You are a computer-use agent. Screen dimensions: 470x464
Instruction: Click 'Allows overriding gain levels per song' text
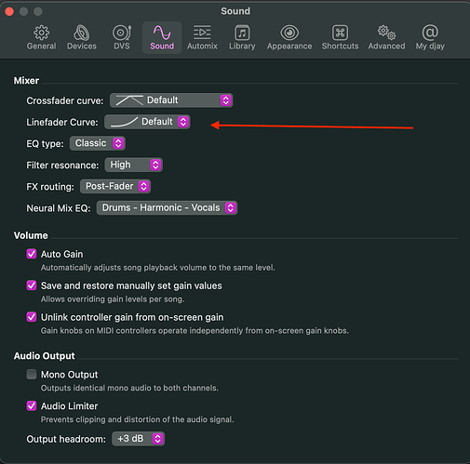point(113,299)
